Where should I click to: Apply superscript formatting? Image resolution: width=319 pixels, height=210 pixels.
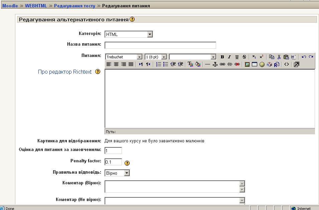click(262, 57)
